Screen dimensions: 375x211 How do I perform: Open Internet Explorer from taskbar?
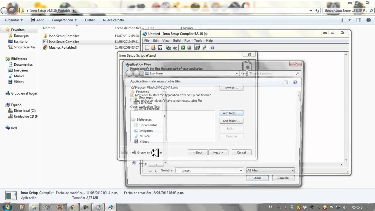click(47, 207)
